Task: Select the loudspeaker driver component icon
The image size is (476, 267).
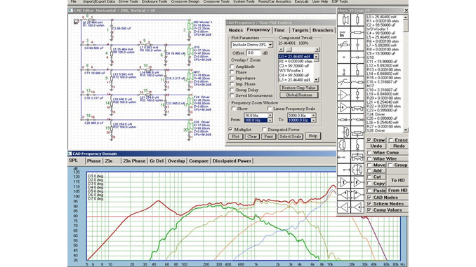Action: click(344, 20)
